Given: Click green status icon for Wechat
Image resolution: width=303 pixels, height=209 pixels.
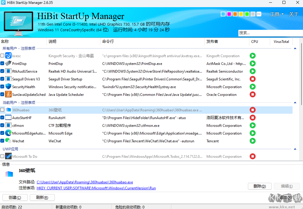Looking at the screenshot, I should (x=253, y=141).
